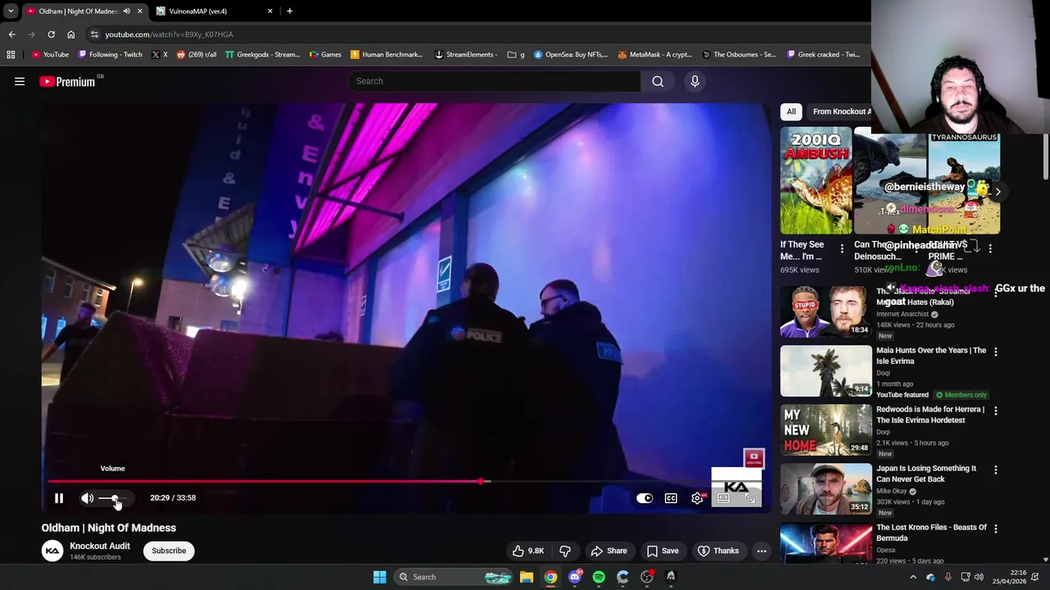Open Discord from the taskbar
1050x590 pixels.
click(575, 577)
